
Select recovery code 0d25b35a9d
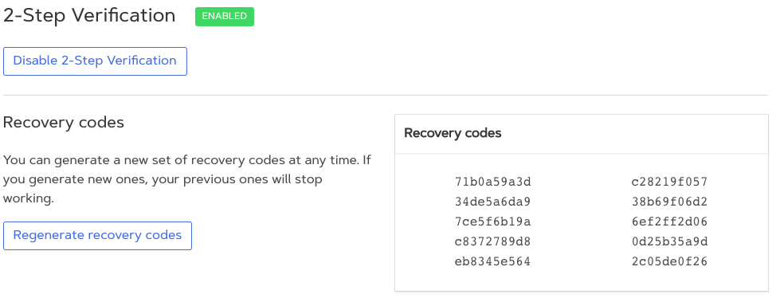pyautogui.click(x=669, y=241)
